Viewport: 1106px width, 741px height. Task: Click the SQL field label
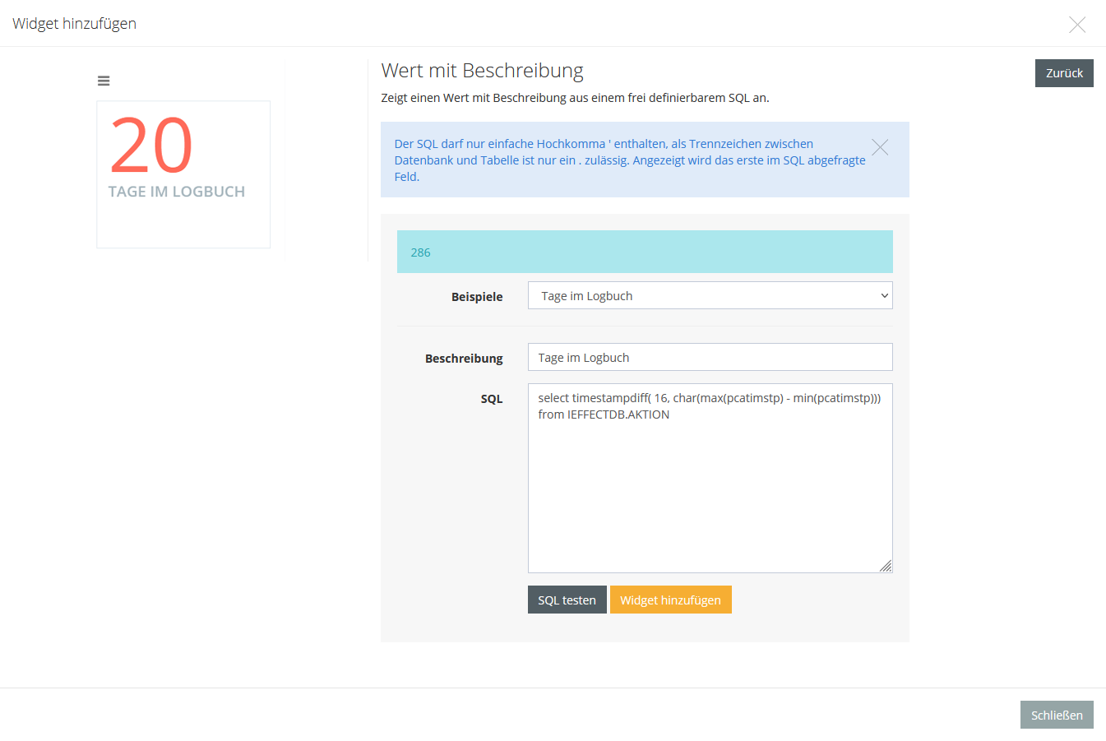[x=492, y=399]
